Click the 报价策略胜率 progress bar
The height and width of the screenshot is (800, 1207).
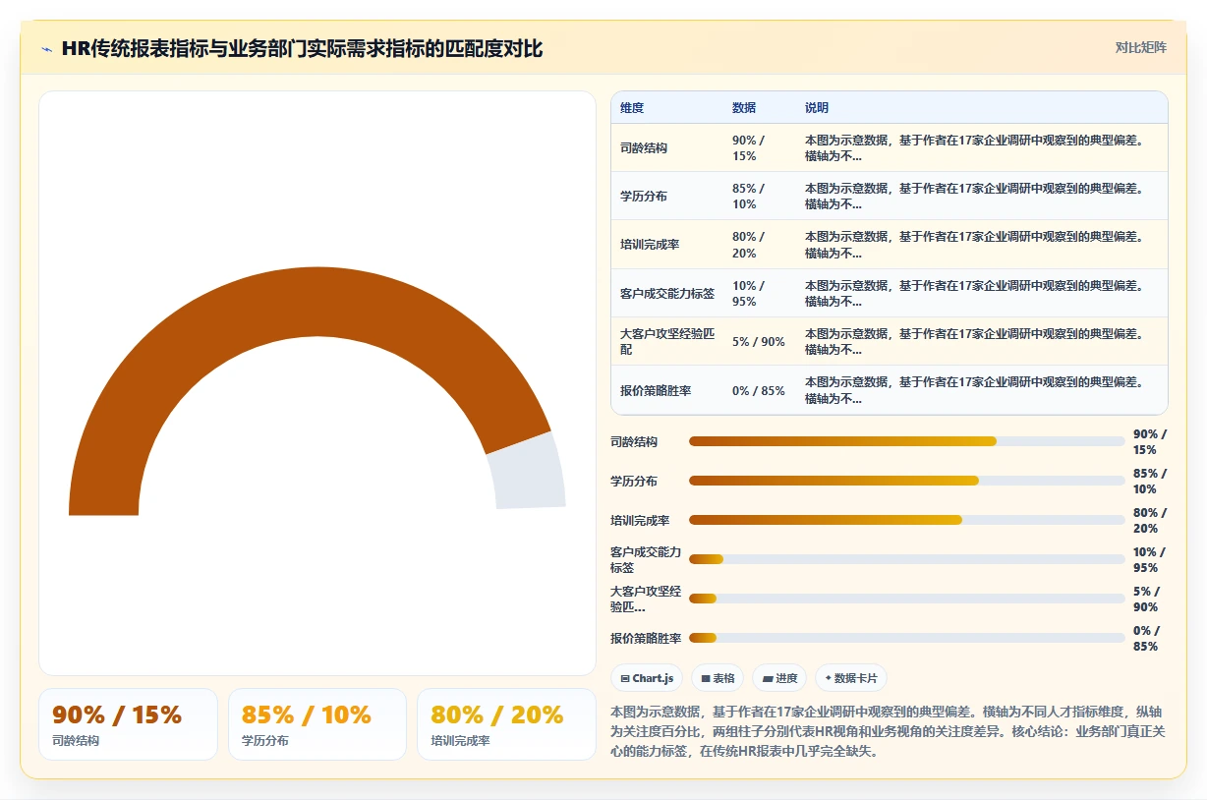[906, 638]
